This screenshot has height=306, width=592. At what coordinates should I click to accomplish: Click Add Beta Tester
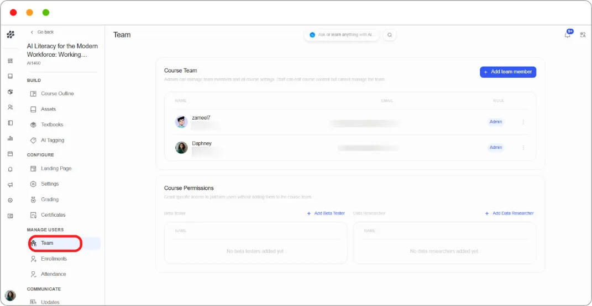point(326,213)
